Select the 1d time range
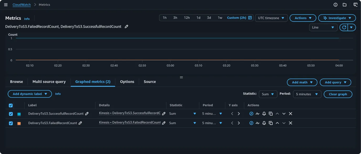The height and width of the screenshot is (154, 361). 198,18
